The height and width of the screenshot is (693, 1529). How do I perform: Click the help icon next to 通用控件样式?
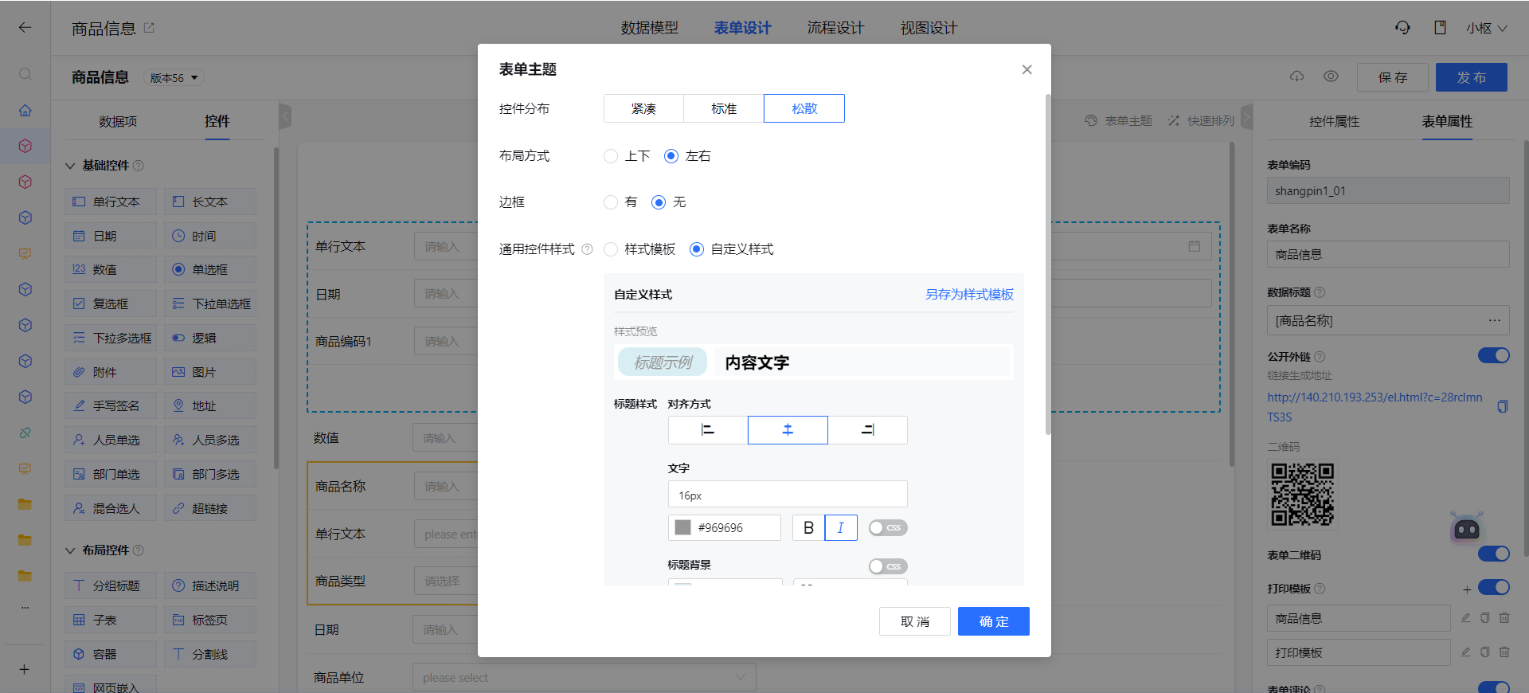587,249
